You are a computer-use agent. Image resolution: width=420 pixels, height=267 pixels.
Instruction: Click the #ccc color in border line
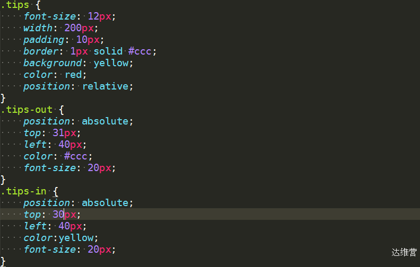click(x=140, y=51)
